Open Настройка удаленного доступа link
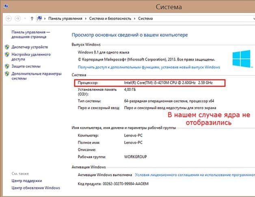 (31, 57)
